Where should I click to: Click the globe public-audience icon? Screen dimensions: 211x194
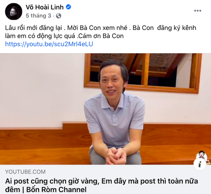click(59, 16)
